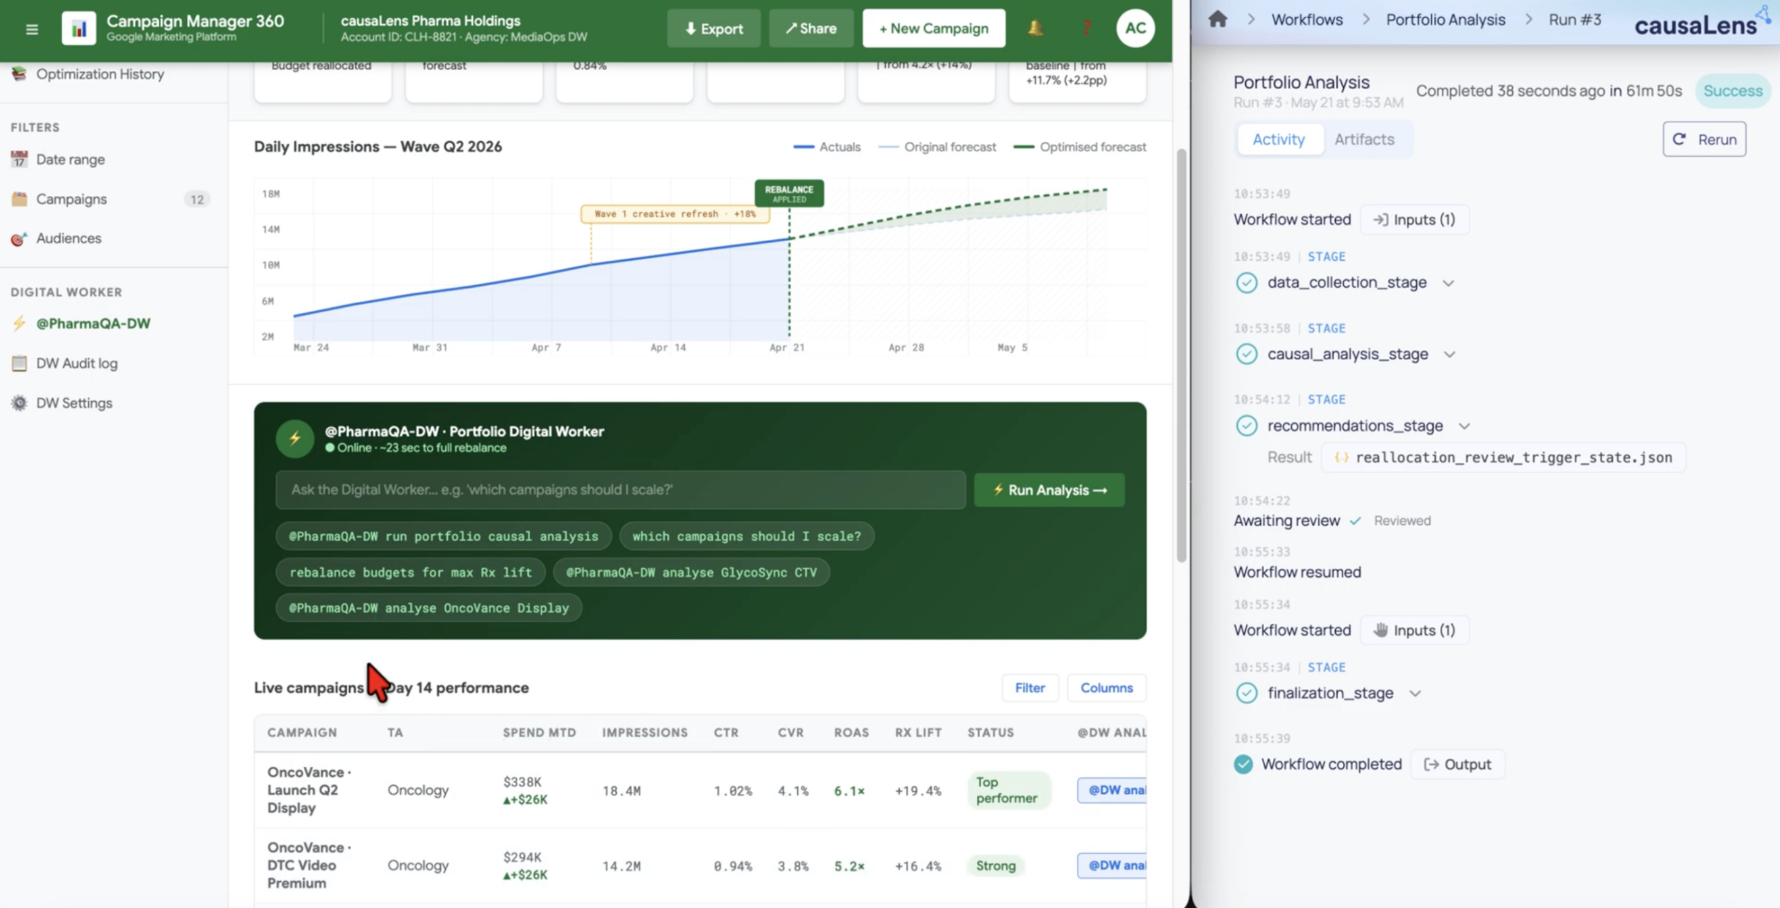Click the JSON braces icon on result file

tap(1341, 457)
